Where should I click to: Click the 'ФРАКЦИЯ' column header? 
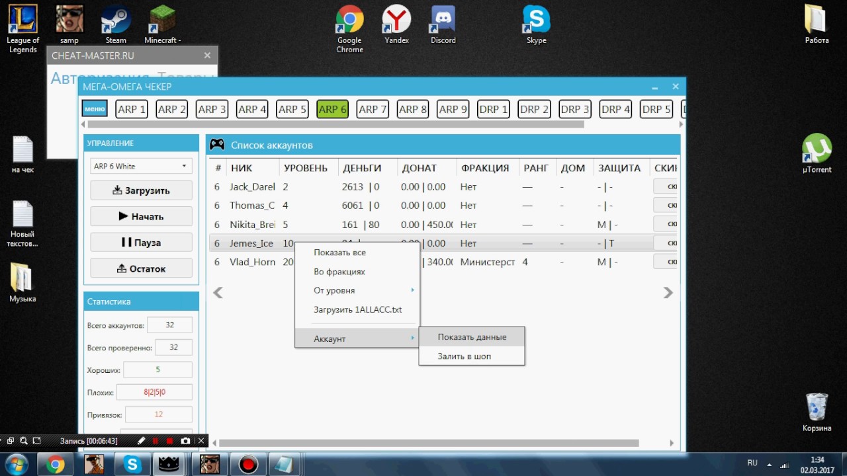(485, 168)
